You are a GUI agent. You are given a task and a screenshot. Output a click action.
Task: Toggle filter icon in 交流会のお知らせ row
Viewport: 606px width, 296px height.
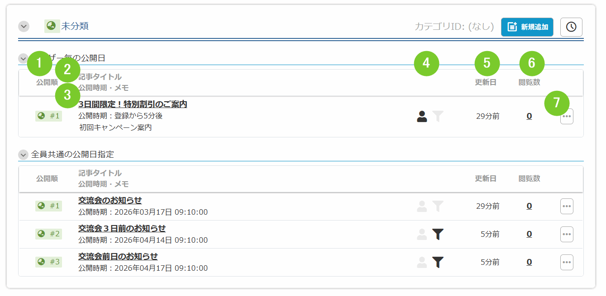pyautogui.click(x=438, y=206)
